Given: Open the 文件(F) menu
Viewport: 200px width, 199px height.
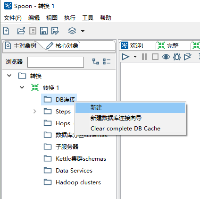Looking at the screenshot, I should [x=13, y=18].
